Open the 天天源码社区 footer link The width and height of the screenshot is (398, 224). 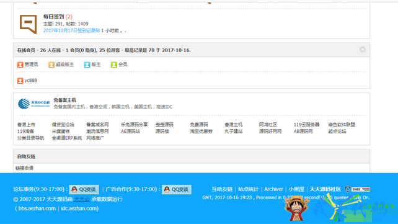coord(325,189)
